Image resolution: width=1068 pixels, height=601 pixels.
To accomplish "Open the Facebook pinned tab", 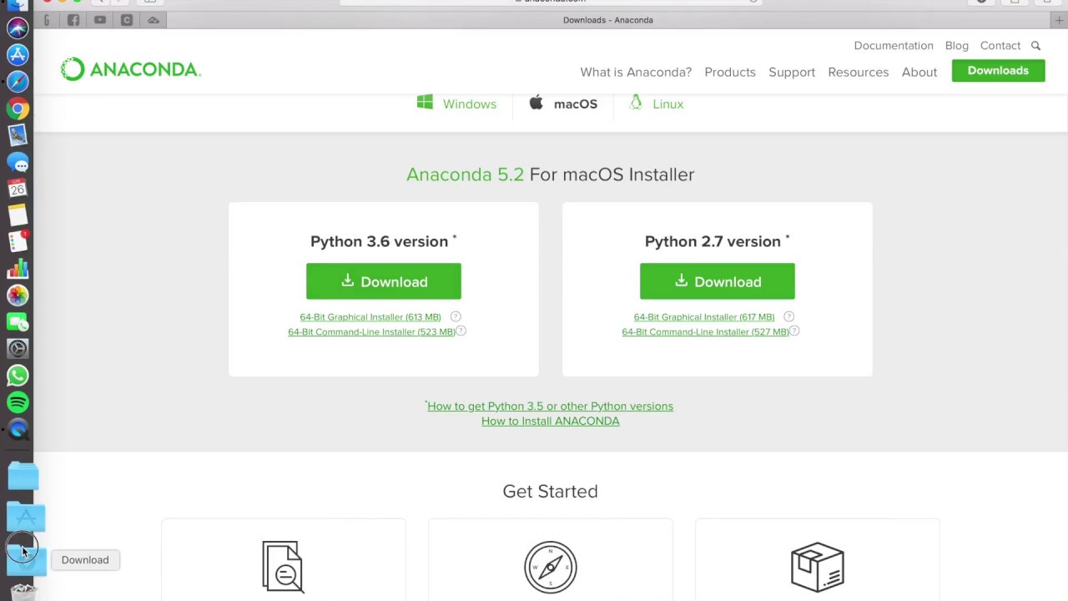I will 73,20.
